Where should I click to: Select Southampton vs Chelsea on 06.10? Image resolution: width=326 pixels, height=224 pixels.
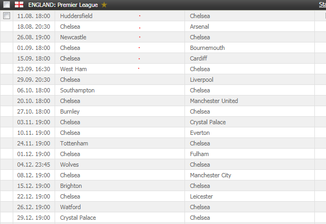point(163,90)
